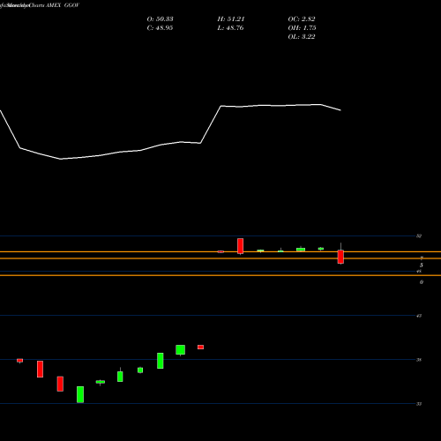Click the 43 price axis label
Image resolution: width=441 pixels, height=441 pixels.
419,316
